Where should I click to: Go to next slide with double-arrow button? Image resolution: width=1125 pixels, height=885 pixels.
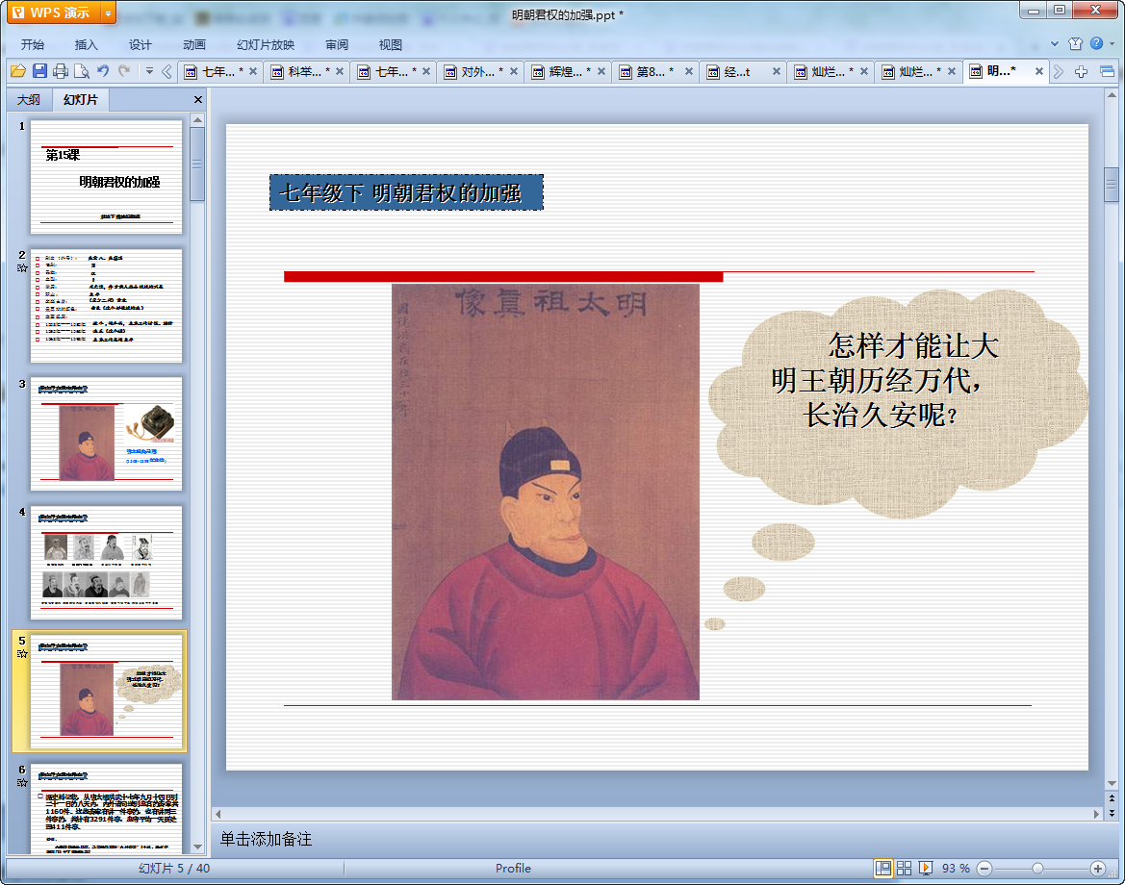click(x=1112, y=813)
